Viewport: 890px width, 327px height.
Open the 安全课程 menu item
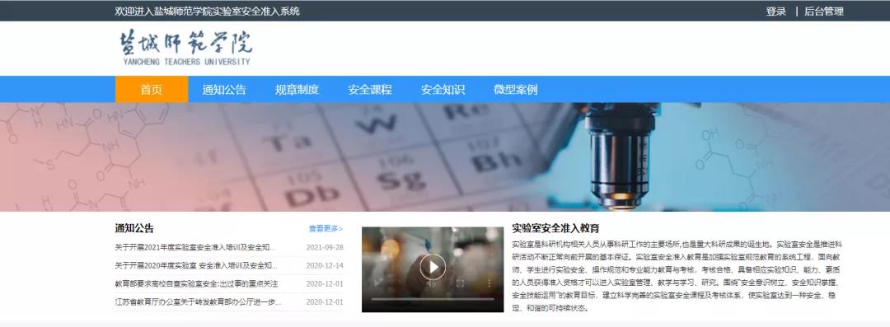pyautogui.click(x=369, y=89)
